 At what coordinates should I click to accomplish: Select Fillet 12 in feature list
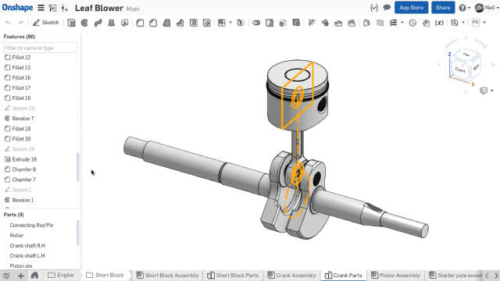tap(21, 57)
